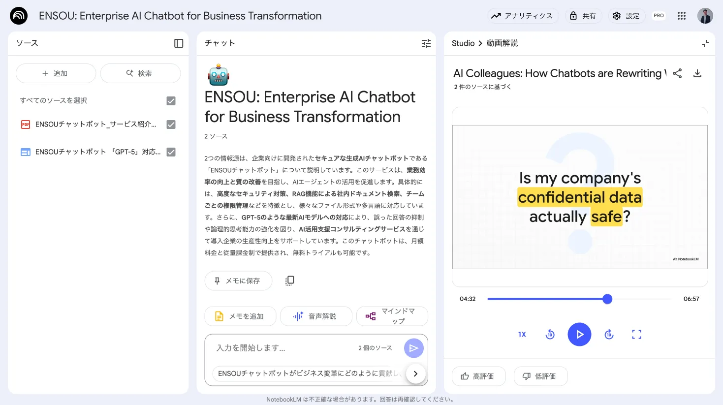Viewport: 723px width, 405px height.
Task: Open the ENSOUチャットボット_サービス紹介 PDF source
Action: click(96, 125)
